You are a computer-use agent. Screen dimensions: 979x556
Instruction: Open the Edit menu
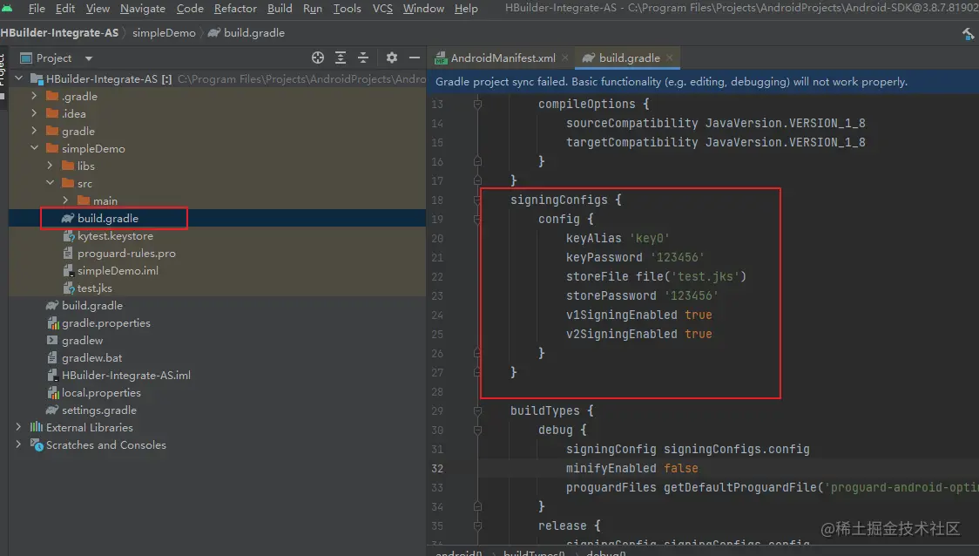point(65,8)
